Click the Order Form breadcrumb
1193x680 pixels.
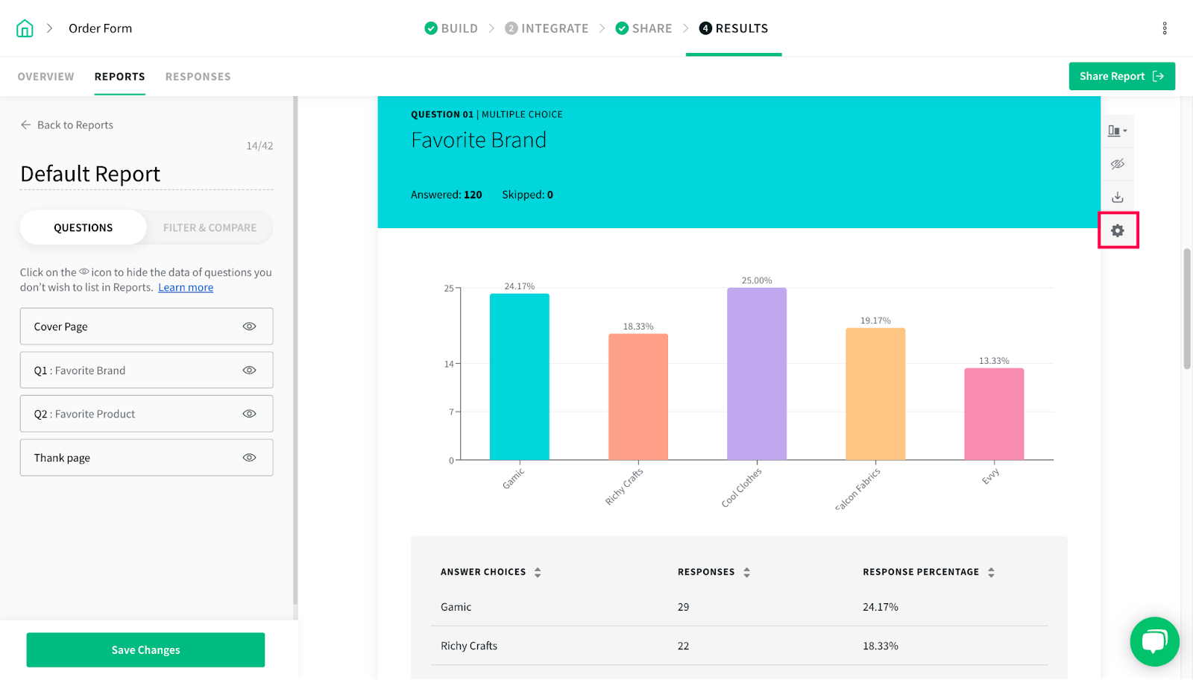pyautogui.click(x=101, y=28)
